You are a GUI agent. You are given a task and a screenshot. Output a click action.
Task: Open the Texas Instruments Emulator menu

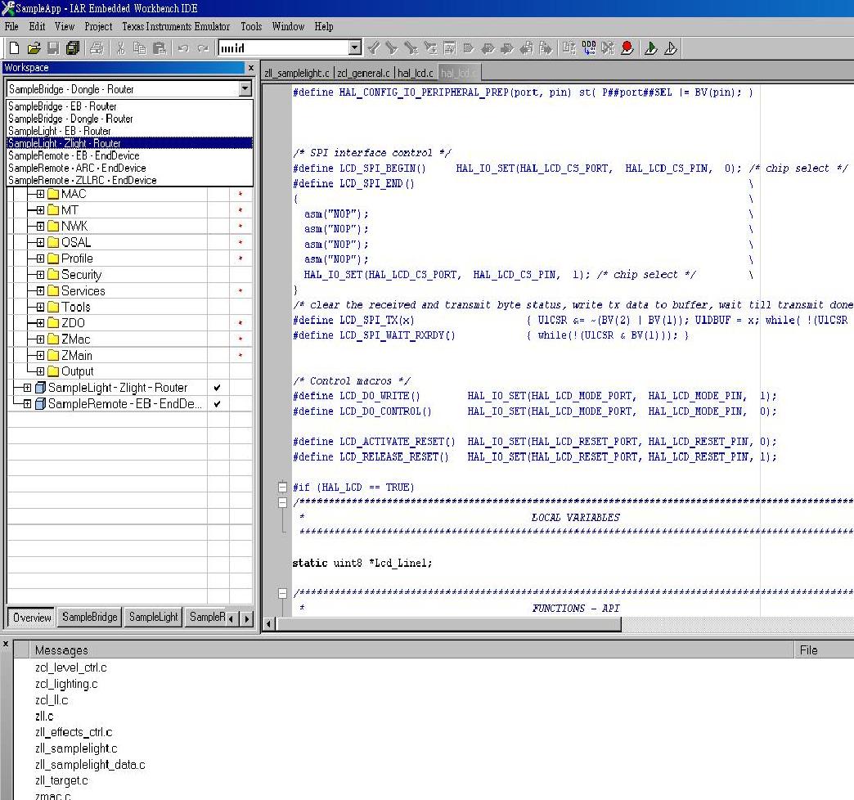[x=176, y=26]
